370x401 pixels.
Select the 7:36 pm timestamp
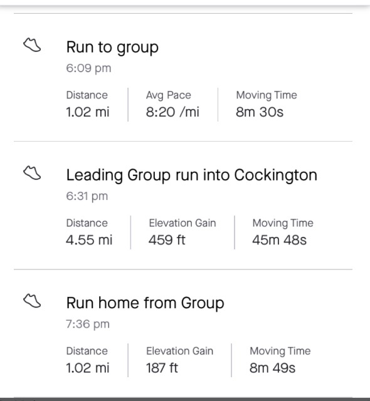point(88,324)
